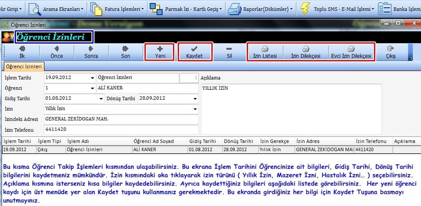Screen dimensions: 421x206
Task: Open the İşlem Tarihi date dropdown
Action: coord(92,78)
